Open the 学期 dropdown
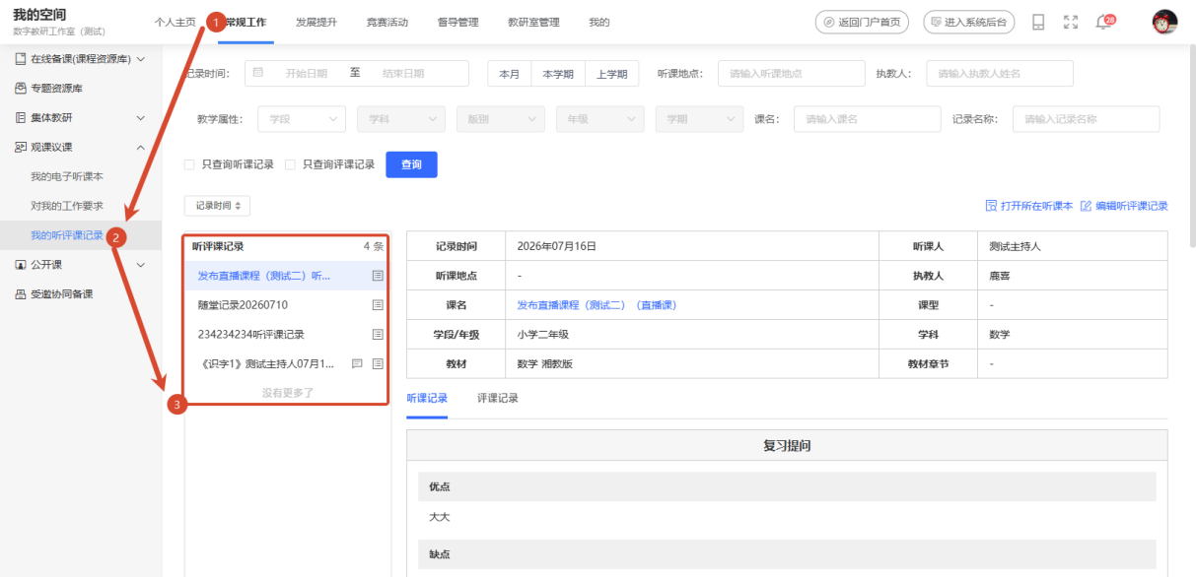The width and height of the screenshot is (1196, 577). [x=700, y=119]
